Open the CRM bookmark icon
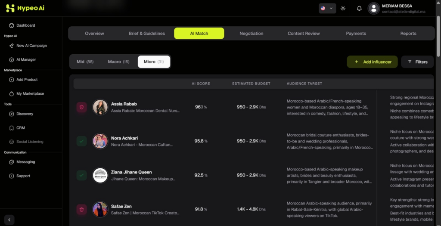Image resolution: width=441 pixels, height=226 pixels. pyautogui.click(x=12, y=128)
